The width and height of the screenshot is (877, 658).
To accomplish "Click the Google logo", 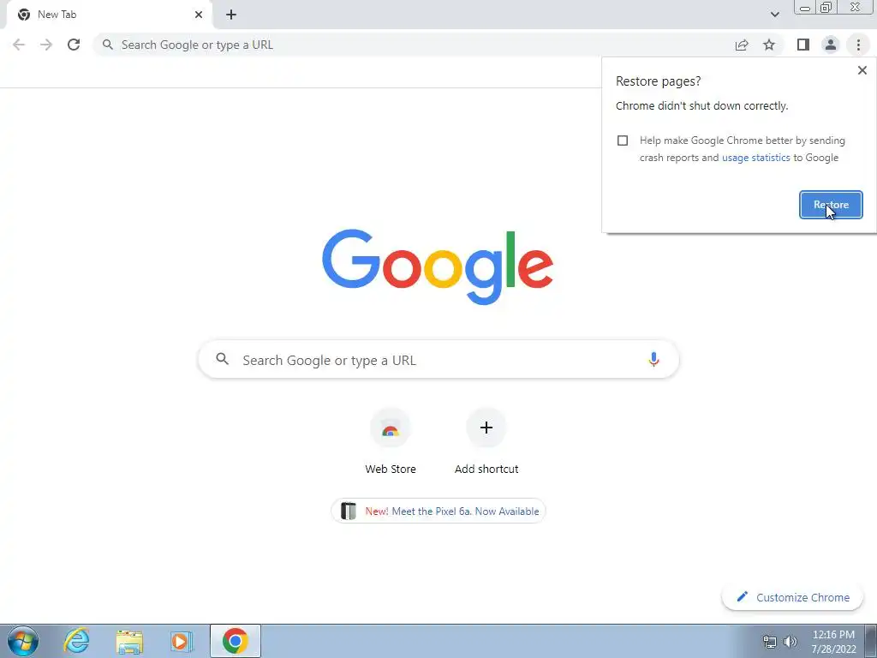I will [438, 267].
